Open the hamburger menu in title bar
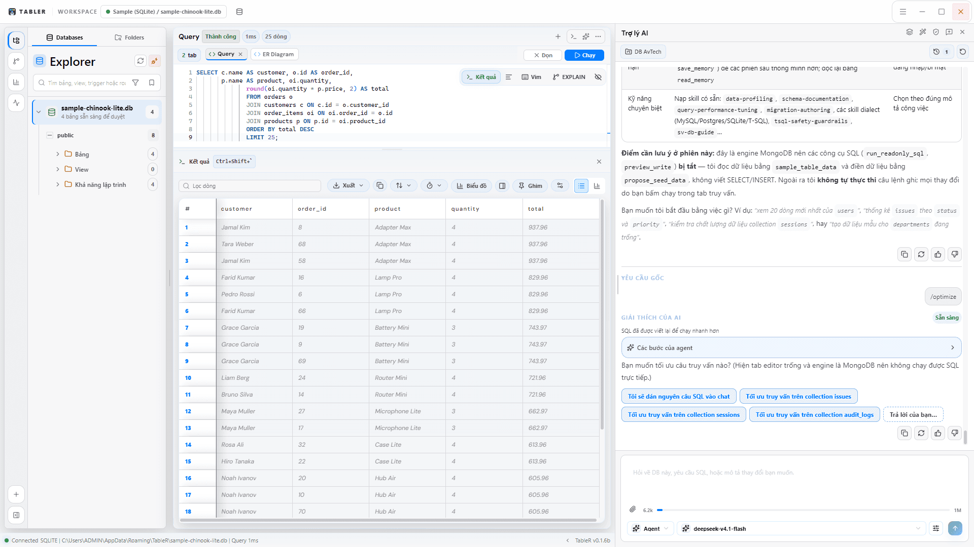The width and height of the screenshot is (974, 547). tap(903, 12)
